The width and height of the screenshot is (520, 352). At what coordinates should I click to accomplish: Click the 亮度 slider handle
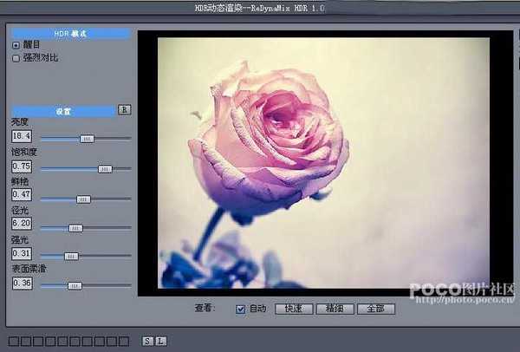(x=87, y=138)
